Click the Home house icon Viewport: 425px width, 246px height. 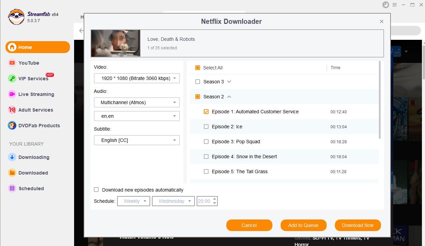12,47
